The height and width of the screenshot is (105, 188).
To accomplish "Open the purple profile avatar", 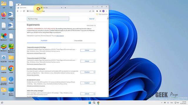I will click(x=103, y=11).
